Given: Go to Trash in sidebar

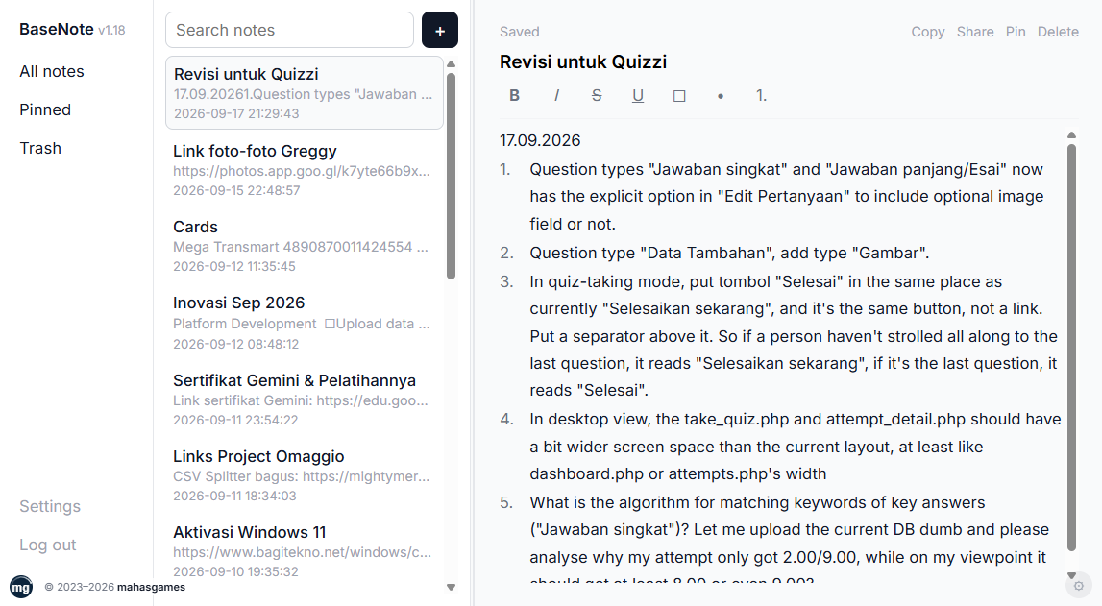Looking at the screenshot, I should (40, 148).
